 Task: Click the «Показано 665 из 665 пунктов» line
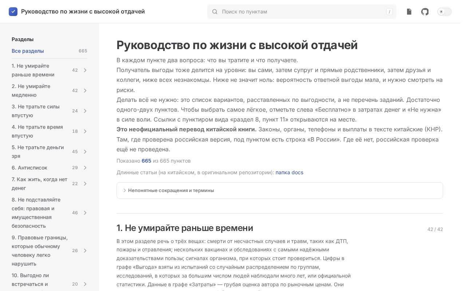(x=154, y=161)
